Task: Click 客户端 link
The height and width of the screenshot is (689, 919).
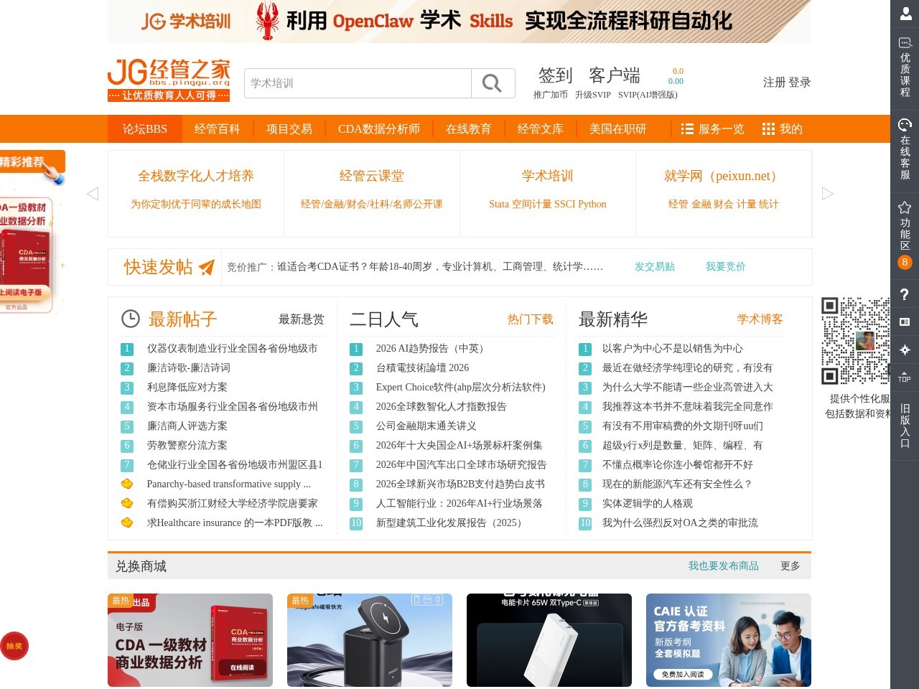Action: [x=614, y=75]
